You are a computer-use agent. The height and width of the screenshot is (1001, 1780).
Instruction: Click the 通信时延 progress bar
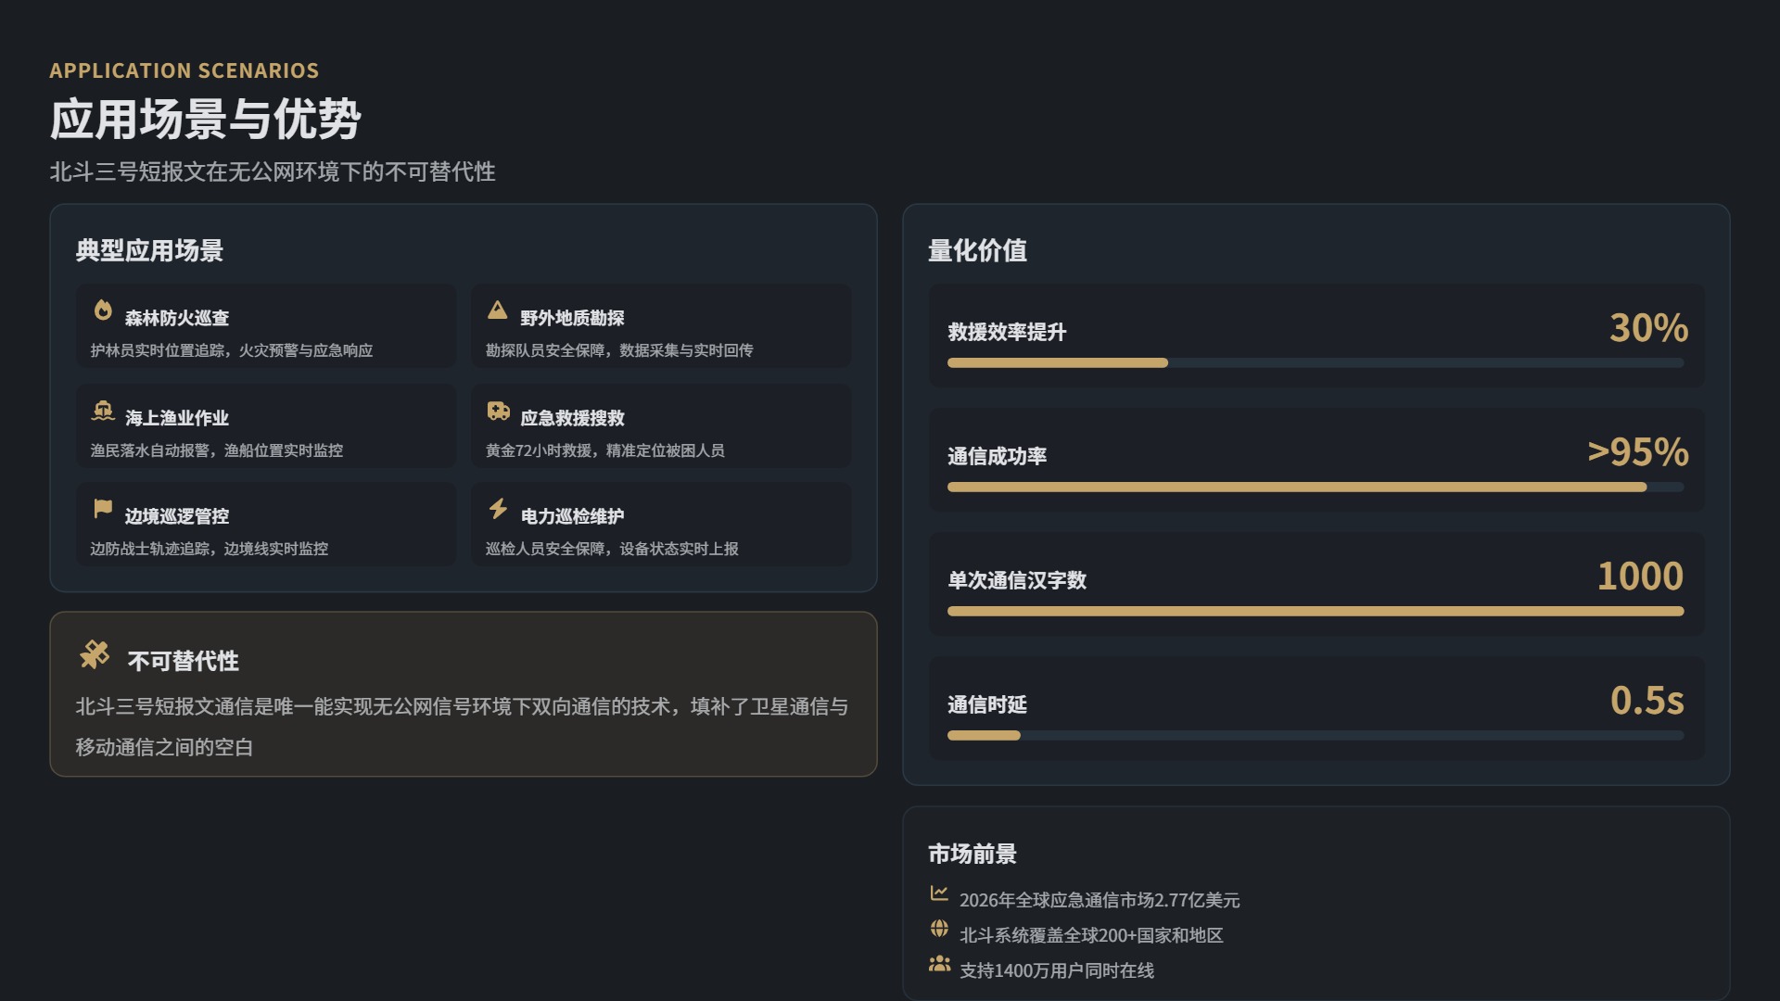point(1315,736)
